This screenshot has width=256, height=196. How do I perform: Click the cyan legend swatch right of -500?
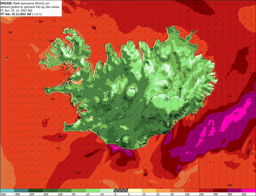coord(7,190)
